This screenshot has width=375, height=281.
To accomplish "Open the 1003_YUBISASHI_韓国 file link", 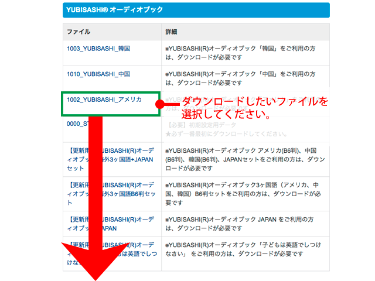I will click(x=98, y=49).
